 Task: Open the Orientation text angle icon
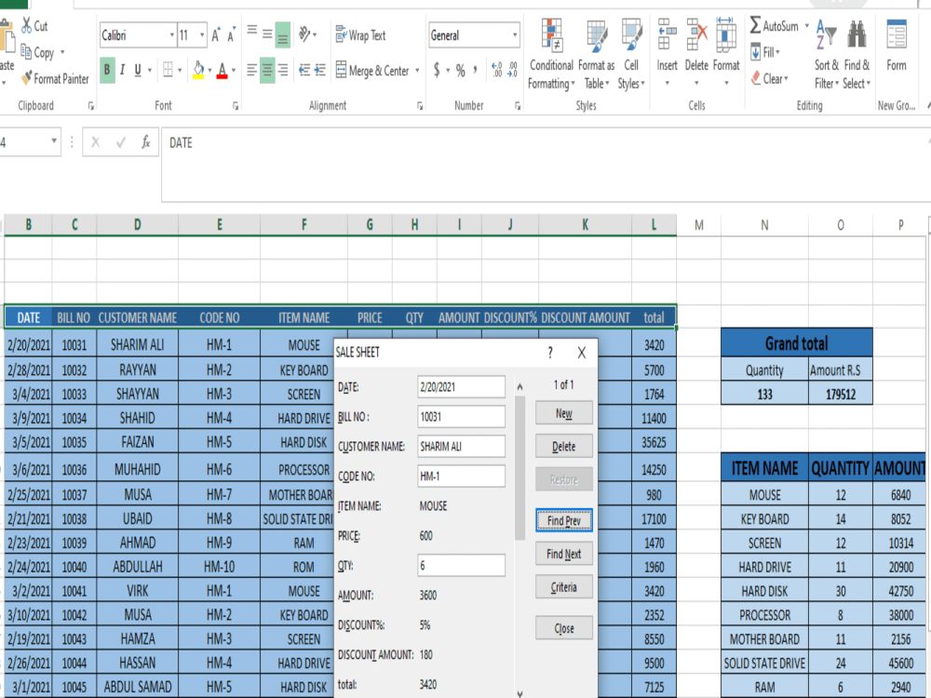[304, 34]
